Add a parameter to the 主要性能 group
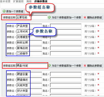 tap(65, 17)
